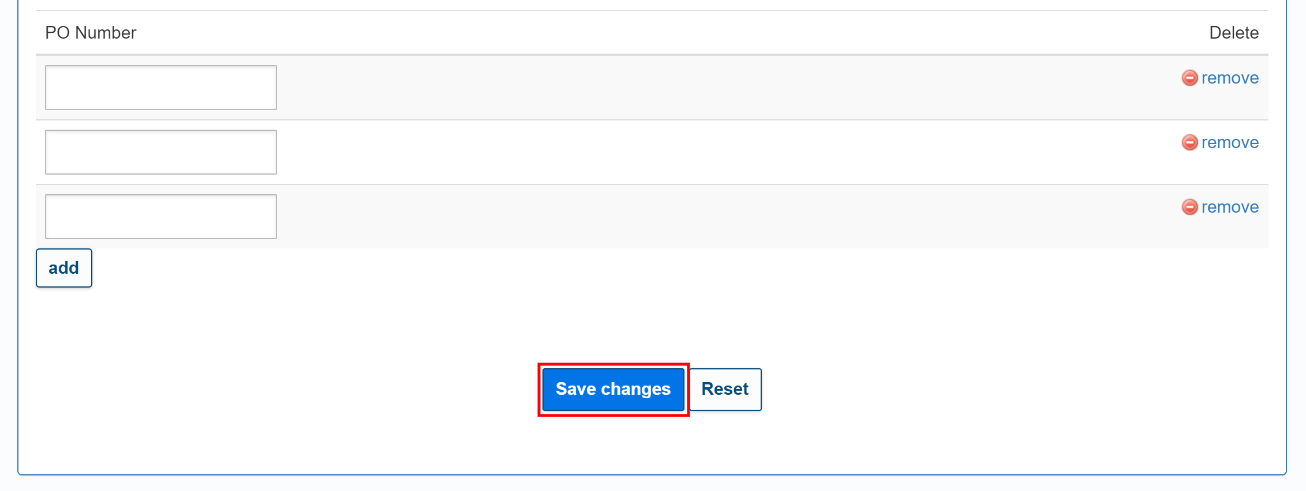This screenshot has height=491, width=1306.
Task: Add a new PO Number row
Action: tap(64, 268)
